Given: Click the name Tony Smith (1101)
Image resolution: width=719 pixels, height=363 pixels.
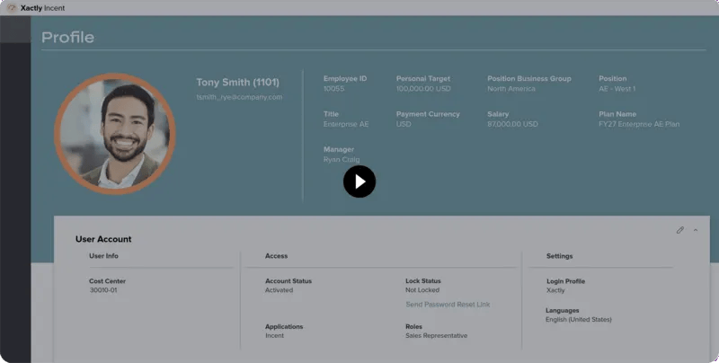Looking at the screenshot, I should point(237,83).
